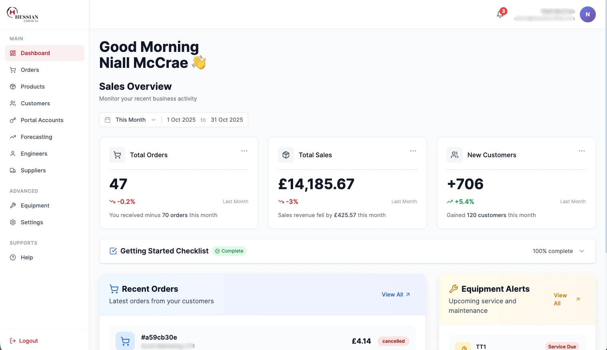This screenshot has width=607, height=350.
Task: Open the Suppliers page
Action: (x=33, y=170)
